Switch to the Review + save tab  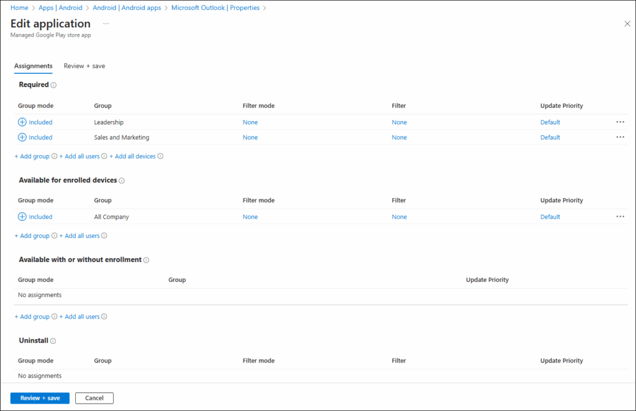(x=84, y=66)
